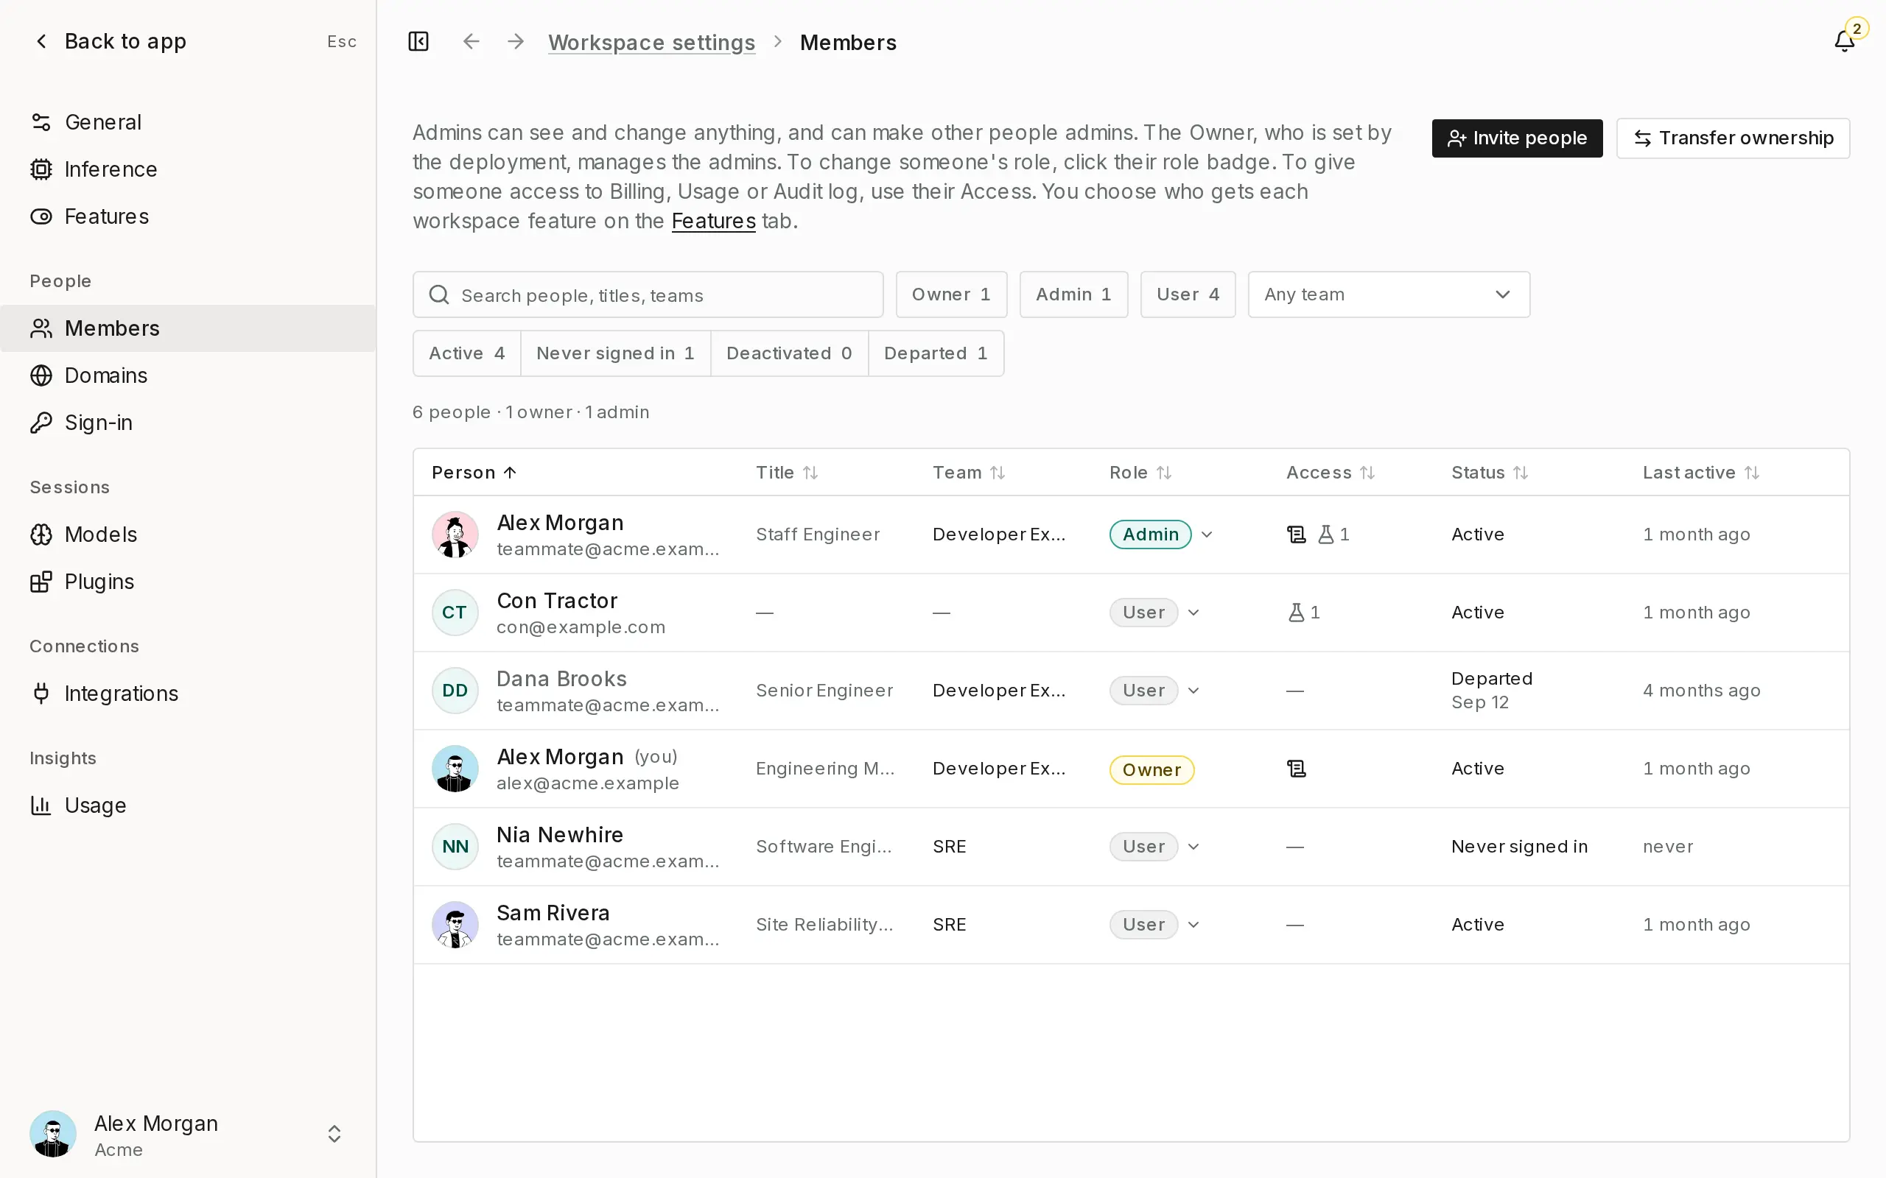Go forward with the right arrow
1886x1178 pixels.
pos(516,41)
